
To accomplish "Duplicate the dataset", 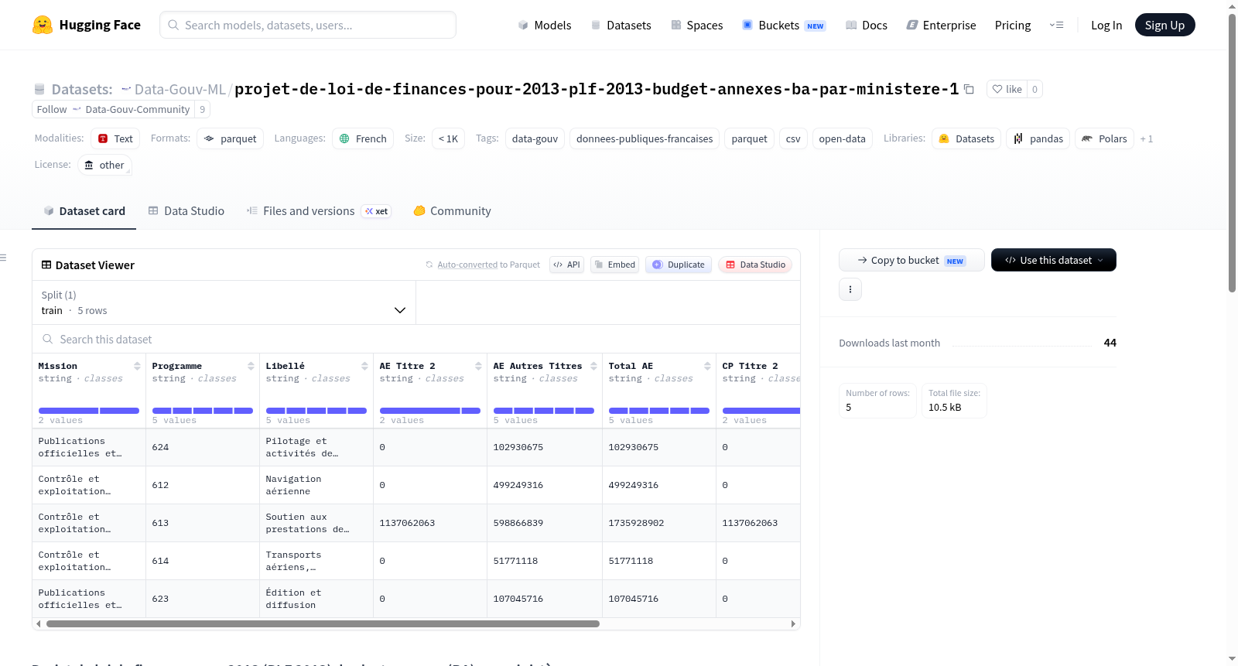I will click(x=679, y=265).
